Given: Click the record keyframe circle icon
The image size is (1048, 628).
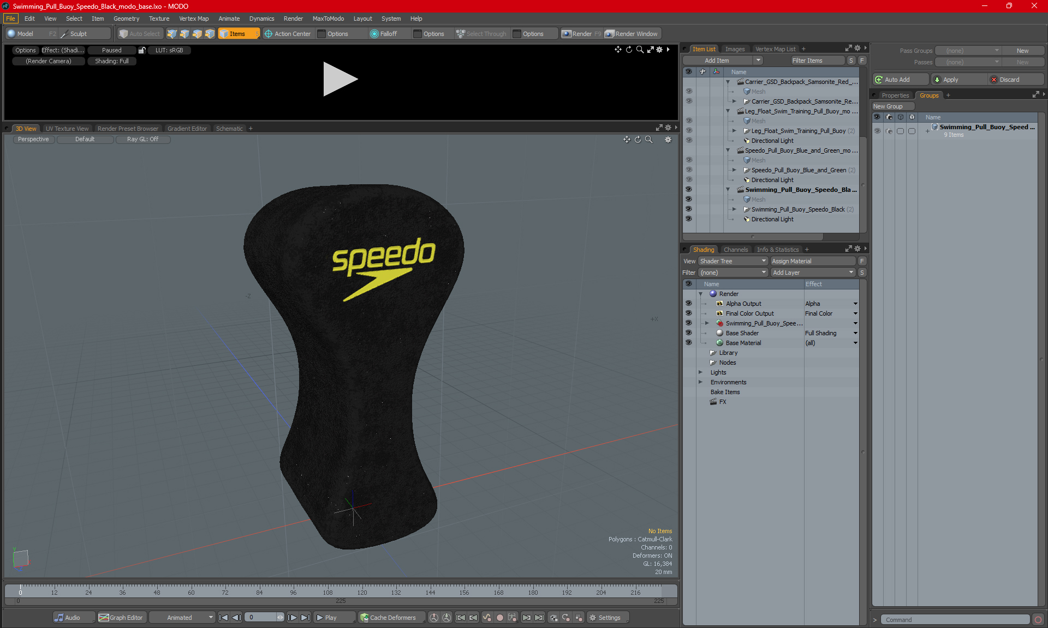Looking at the screenshot, I should point(499,618).
